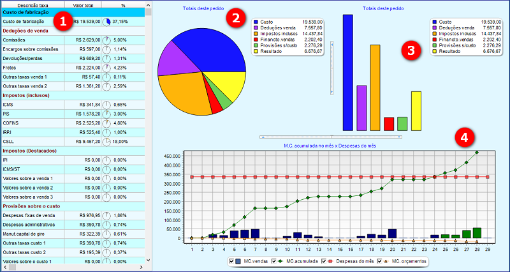This screenshot has width=510, height=272.
Task: Click pie indicator in ICMS/ST row
Action: click(x=106, y=169)
